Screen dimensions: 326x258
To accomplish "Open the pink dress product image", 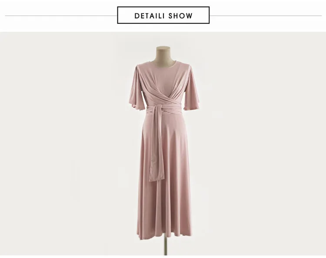I will (x=163, y=143).
